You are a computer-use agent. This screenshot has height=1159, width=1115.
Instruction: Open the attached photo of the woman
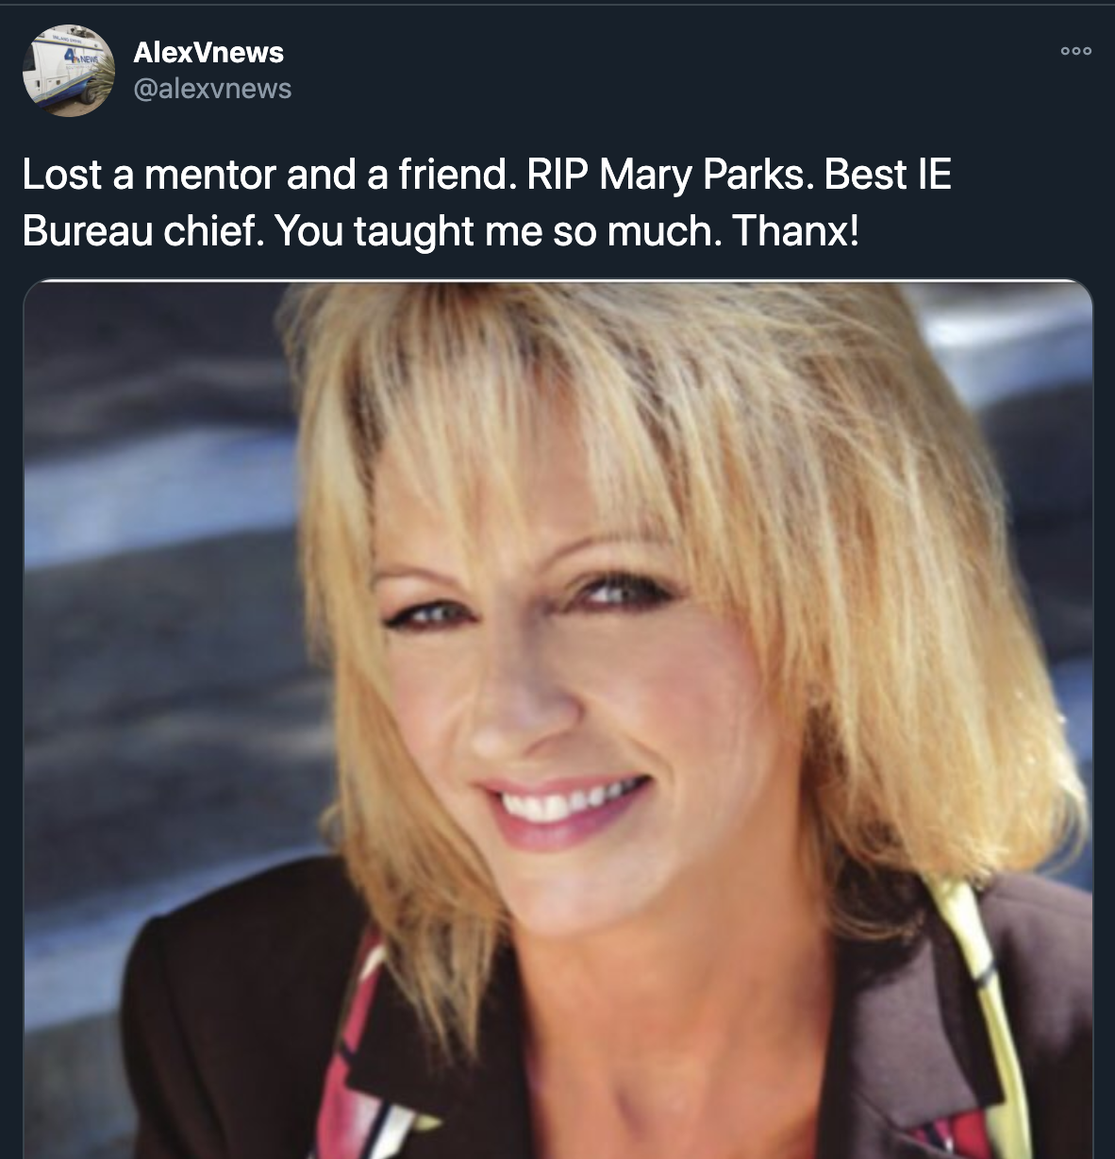[x=557, y=719]
